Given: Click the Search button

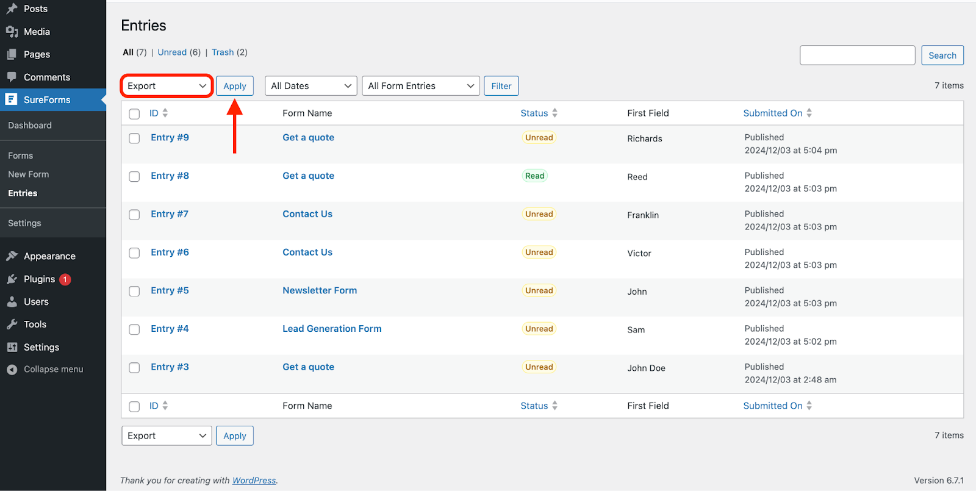Looking at the screenshot, I should click(x=942, y=56).
